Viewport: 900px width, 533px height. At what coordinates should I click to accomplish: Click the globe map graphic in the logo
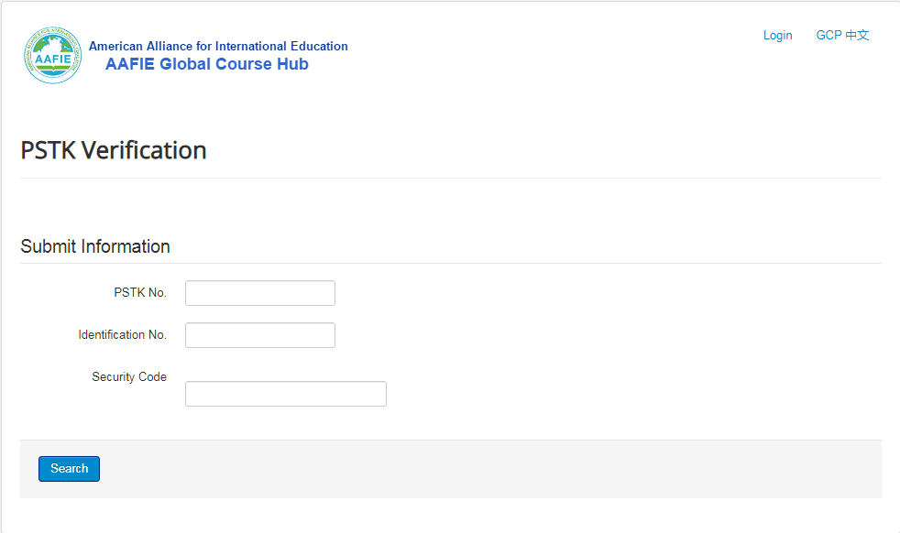point(53,44)
